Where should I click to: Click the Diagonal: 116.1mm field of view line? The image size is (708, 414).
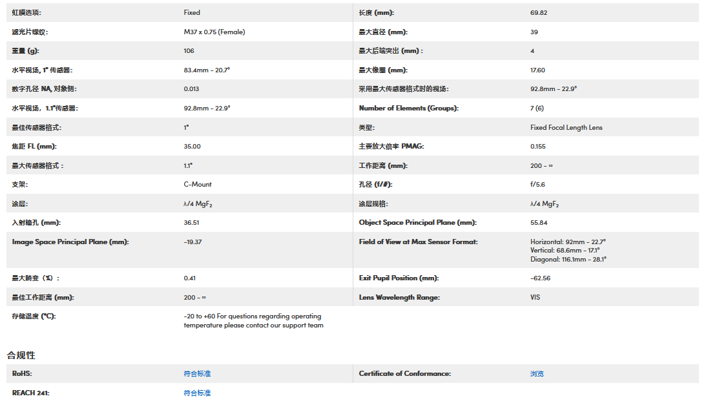(568, 260)
